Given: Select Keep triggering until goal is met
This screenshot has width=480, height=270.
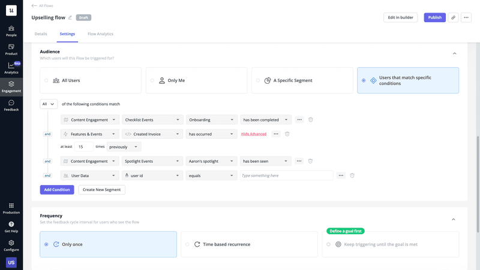Looking at the screenshot, I should point(391,244).
